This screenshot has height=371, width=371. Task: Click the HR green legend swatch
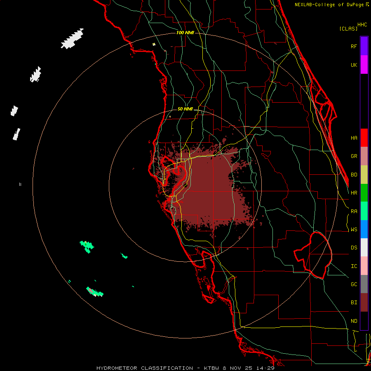[x=364, y=193]
